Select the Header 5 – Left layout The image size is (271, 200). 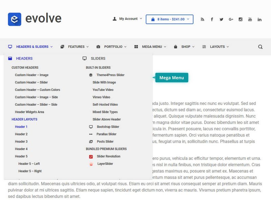(29, 164)
